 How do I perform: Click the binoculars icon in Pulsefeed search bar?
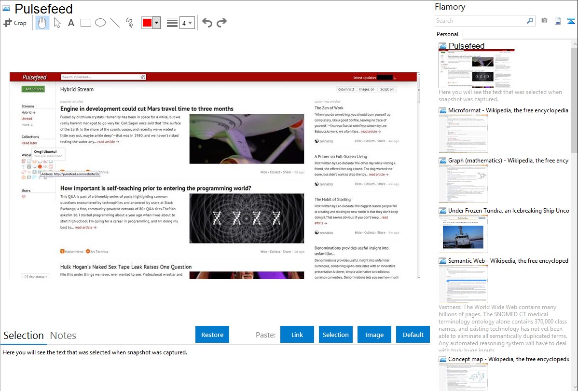pos(143,77)
